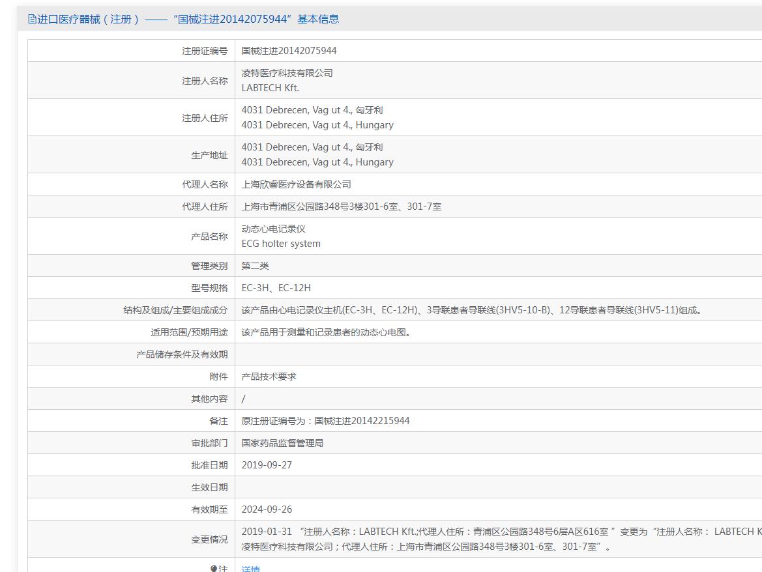762x572 pixels.
Task: Click the 其他内容 label
Action: [x=209, y=399]
